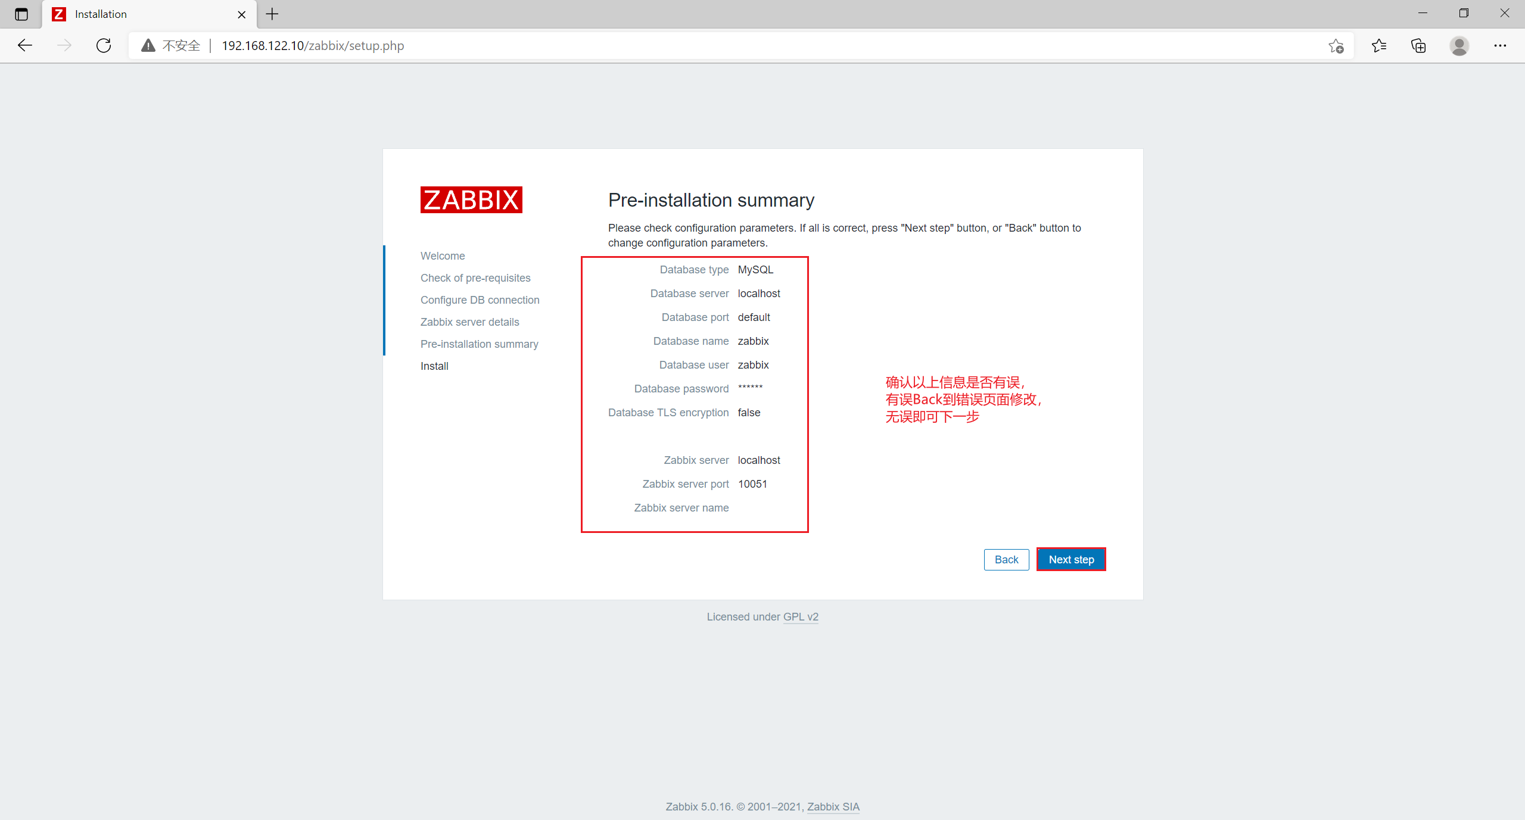Select the Pre-installation summary sidebar step

coord(480,344)
